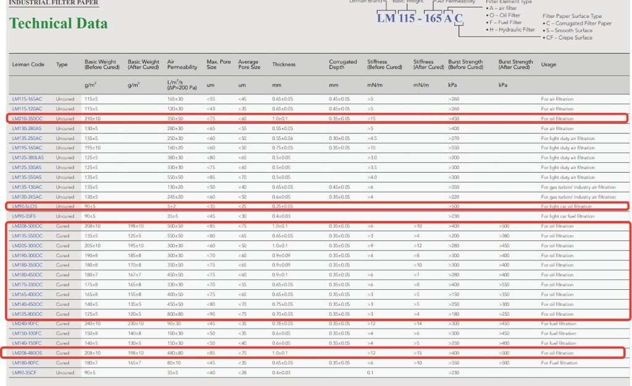Click the 'Corrugated Depth' column header
This screenshot has width=632, height=386.
[343, 64]
